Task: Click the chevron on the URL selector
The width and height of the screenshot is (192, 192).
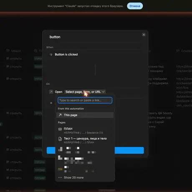Action: (x=103, y=92)
